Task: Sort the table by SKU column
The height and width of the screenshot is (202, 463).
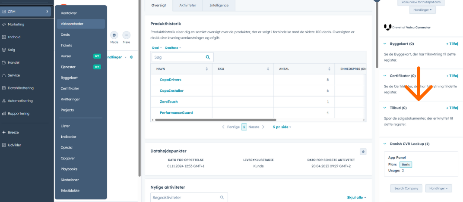Action: (268, 69)
